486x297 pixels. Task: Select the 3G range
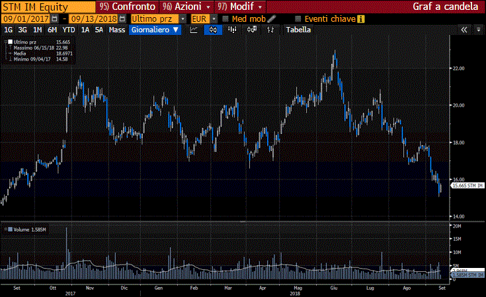22,30
